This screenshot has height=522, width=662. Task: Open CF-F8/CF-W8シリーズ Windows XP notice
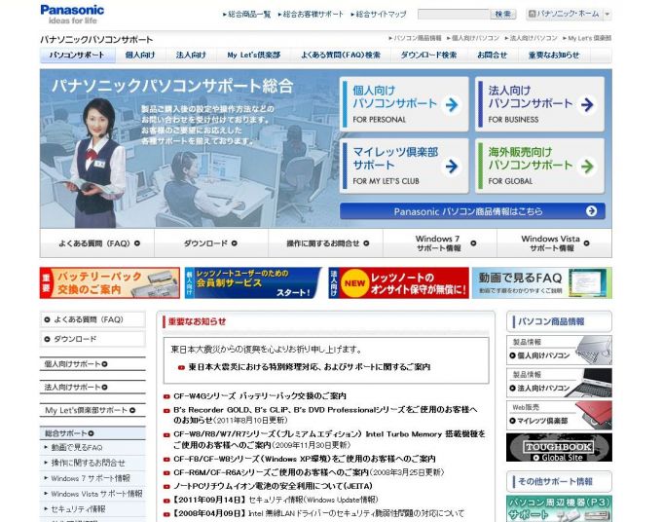tap(305, 459)
